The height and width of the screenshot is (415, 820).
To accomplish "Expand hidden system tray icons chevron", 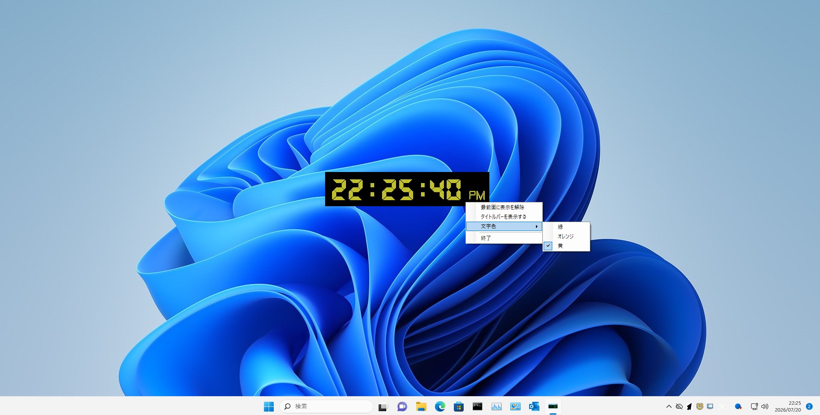I will point(669,406).
